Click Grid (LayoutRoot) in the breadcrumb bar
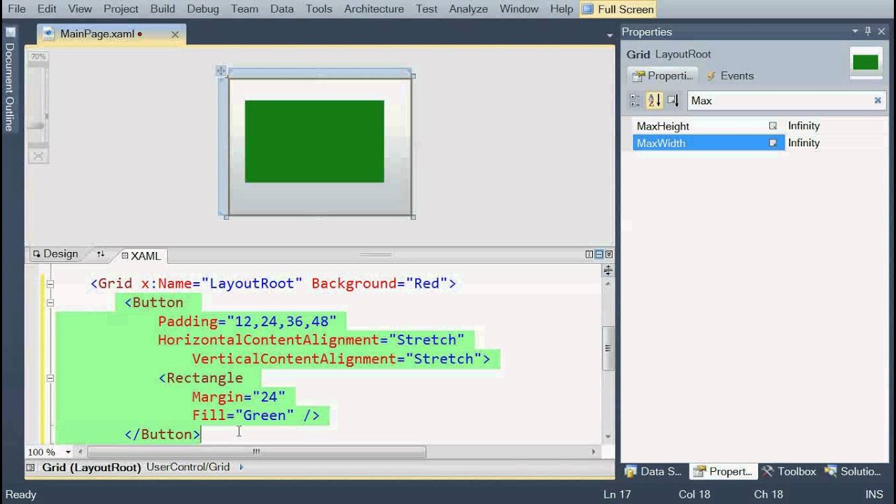The image size is (896, 504). [x=92, y=467]
